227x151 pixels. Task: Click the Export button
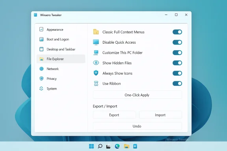pyautogui.click(x=114, y=115)
